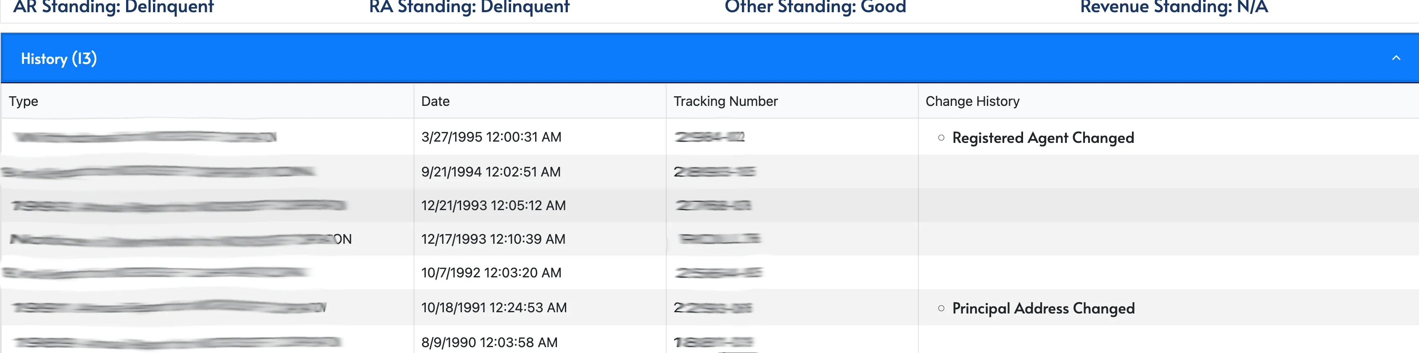
Task: Click the 12/21/1993 12:05:12 AM date cell
Action: [493, 205]
